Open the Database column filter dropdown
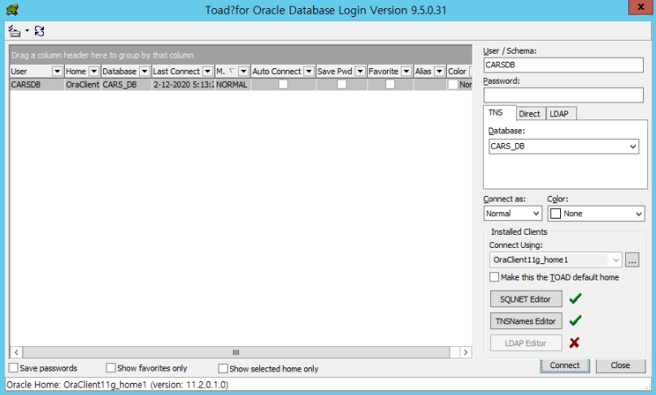This screenshot has width=656, height=395. tap(145, 72)
